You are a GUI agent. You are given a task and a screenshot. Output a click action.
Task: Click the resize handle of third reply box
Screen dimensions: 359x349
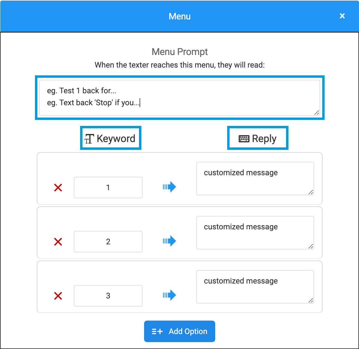pos(311,301)
